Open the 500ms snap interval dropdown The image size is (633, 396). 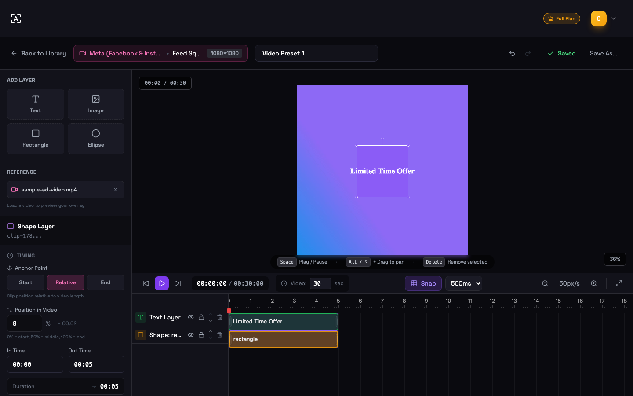coord(464,283)
